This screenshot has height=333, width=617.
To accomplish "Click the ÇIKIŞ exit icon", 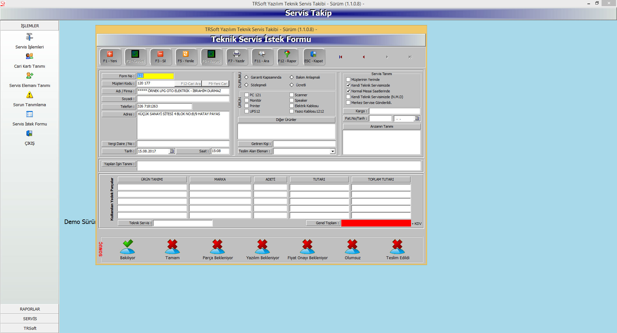I will click(30, 133).
